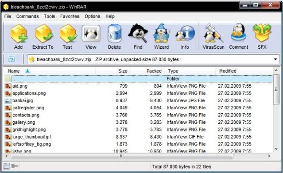Open the Favorites menu
Viewport: 283px width, 173px height.
[x=70, y=16]
